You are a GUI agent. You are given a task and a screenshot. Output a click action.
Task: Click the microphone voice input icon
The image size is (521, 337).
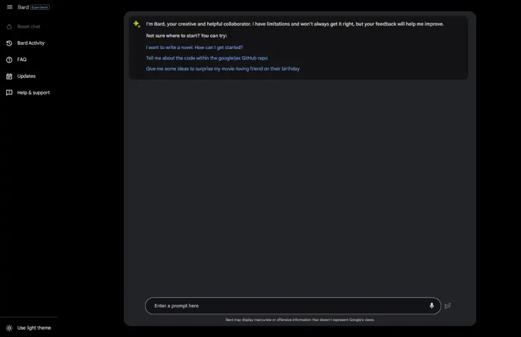coord(432,306)
